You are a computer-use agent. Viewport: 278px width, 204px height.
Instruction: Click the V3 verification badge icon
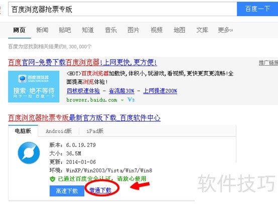(x=131, y=100)
